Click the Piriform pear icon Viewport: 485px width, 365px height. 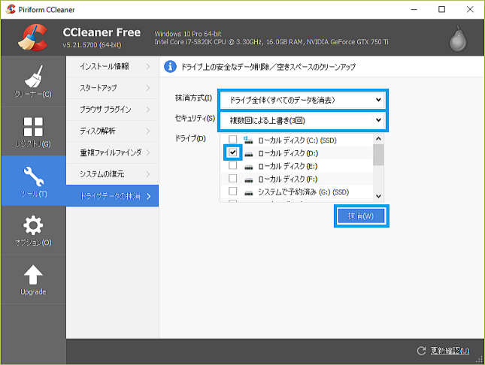pyautogui.click(x=458, y=39)
